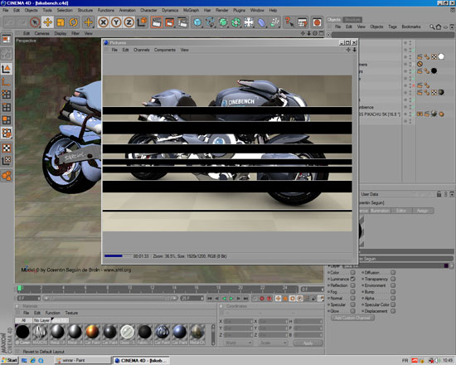Image resolution: width=456 pixels, height=365 pixels.
Task: Open Bookmarks menu in Object Manager
Action: (411, 27)
